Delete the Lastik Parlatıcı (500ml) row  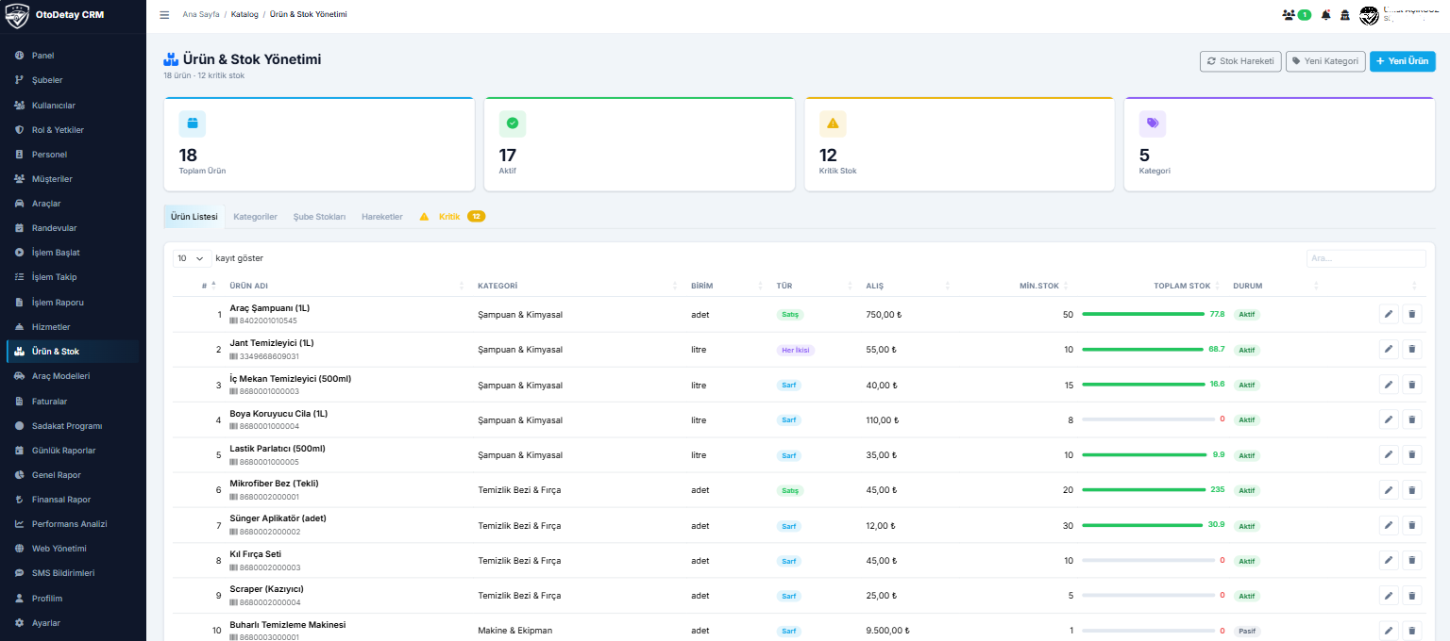(x=1412, y=454)
